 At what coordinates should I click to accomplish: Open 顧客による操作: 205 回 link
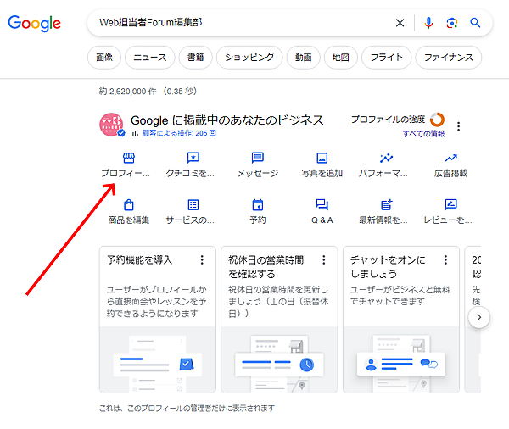178,133
